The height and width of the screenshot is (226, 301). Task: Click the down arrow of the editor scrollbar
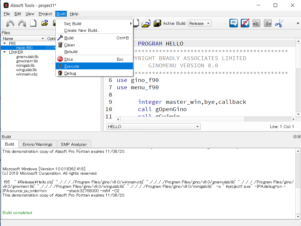coord(298,114)
